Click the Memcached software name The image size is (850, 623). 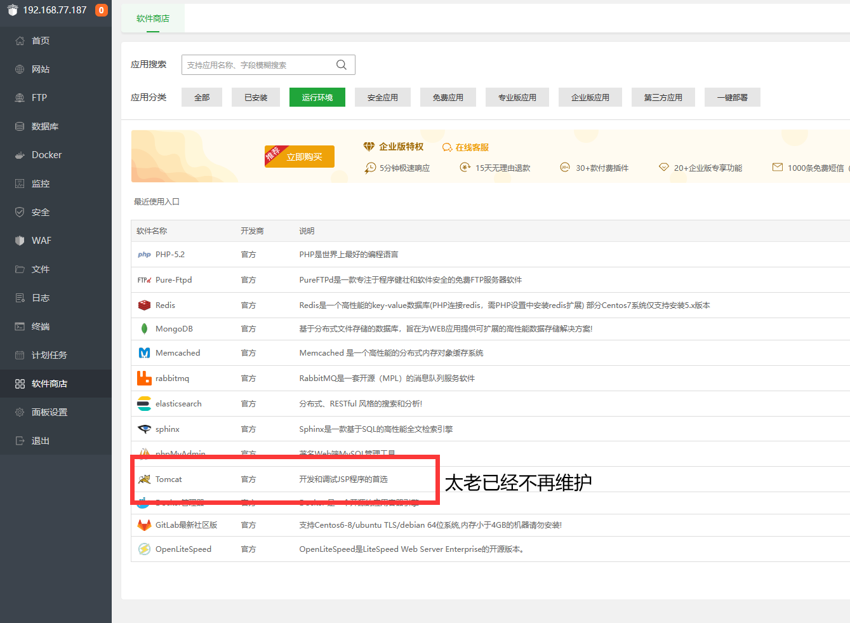click(178, 353)
